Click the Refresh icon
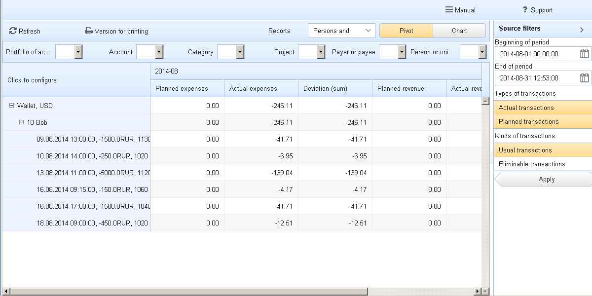Viewport: 592px width, 296px height. [13, 31]
